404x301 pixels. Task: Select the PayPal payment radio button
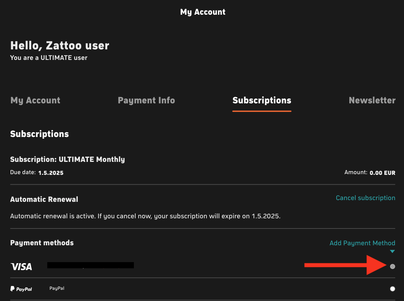392,289
